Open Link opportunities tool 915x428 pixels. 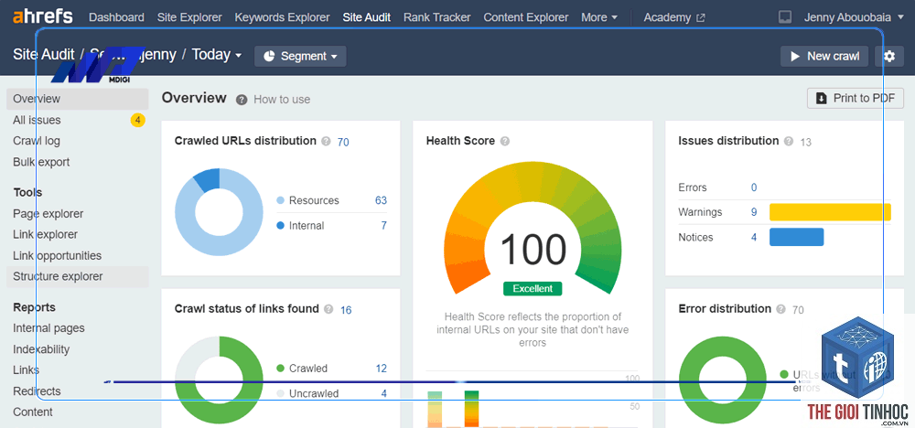tap(57, 256)
